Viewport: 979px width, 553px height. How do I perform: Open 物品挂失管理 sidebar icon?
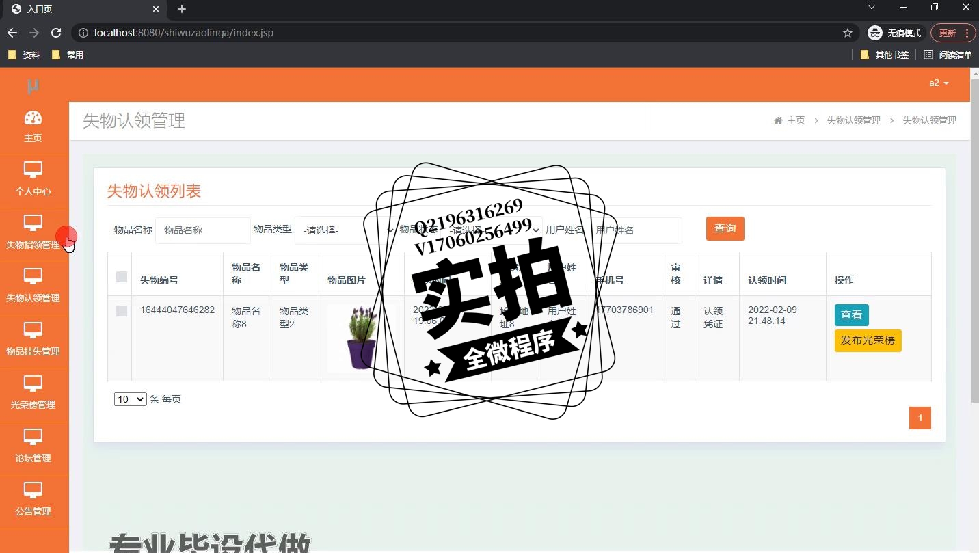click(33, 329)
